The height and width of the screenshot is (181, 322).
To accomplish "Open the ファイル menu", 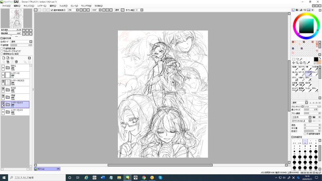I will coord(6,6).
